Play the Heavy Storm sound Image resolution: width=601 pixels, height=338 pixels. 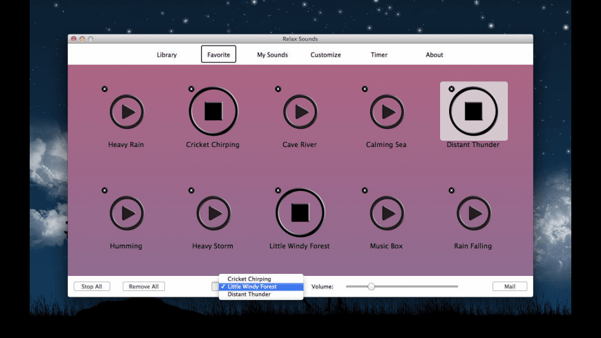click(213, 213)
